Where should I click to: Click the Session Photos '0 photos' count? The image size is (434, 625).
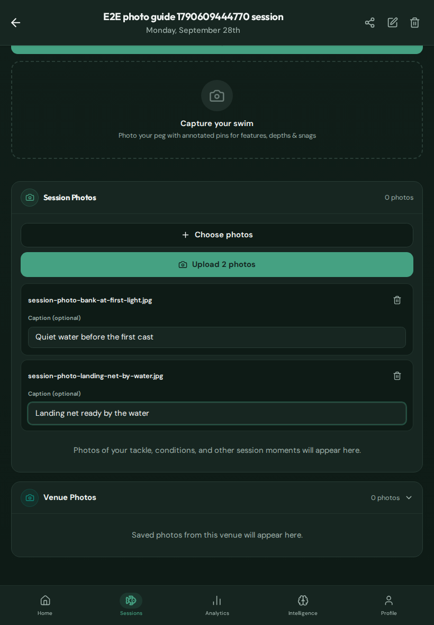tap(399, 198)
